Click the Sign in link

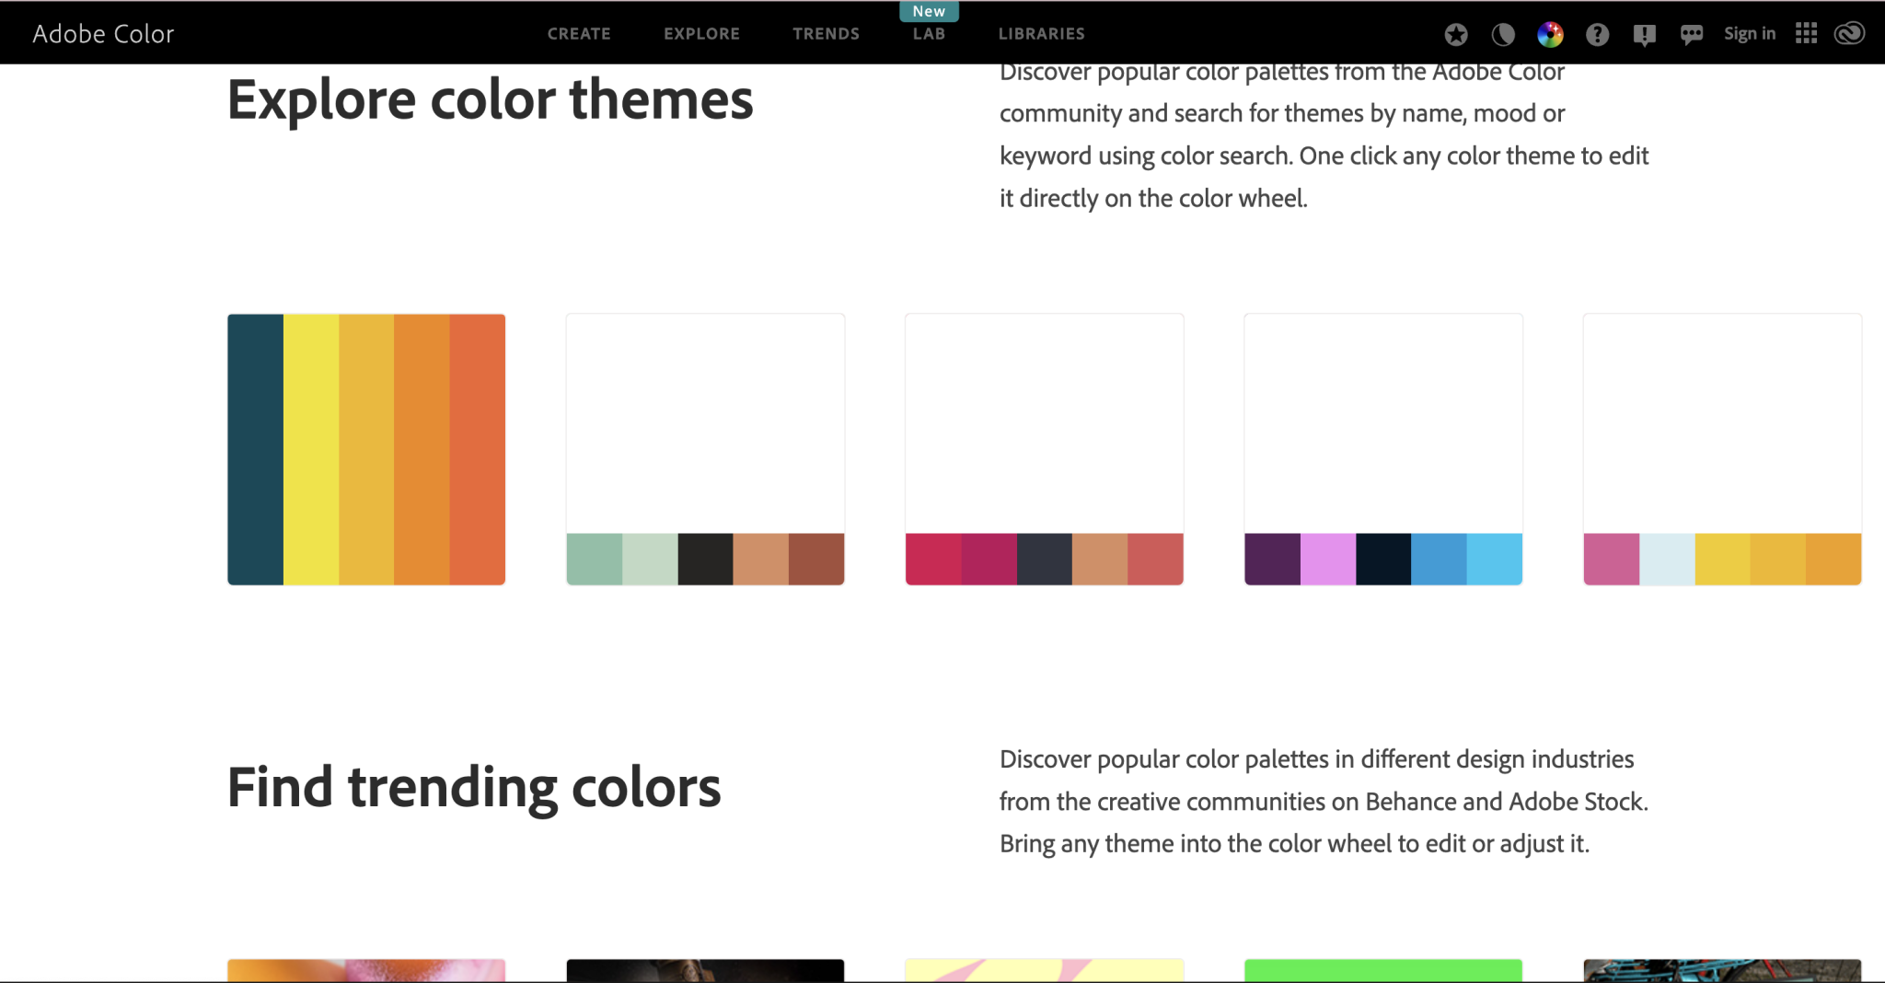click(1749, 33)
